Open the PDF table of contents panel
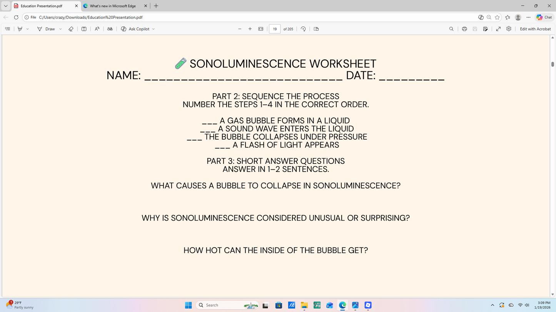This screenshot has width=556, height=312. (7, 29)
